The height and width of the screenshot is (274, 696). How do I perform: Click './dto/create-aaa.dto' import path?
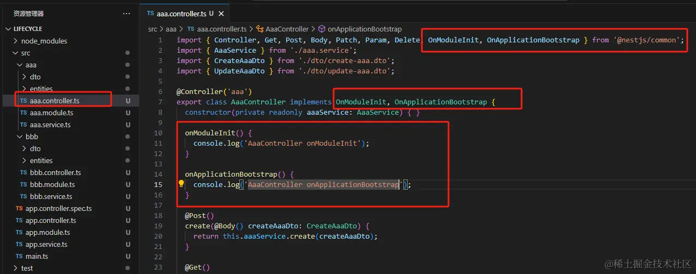(344, 60)
